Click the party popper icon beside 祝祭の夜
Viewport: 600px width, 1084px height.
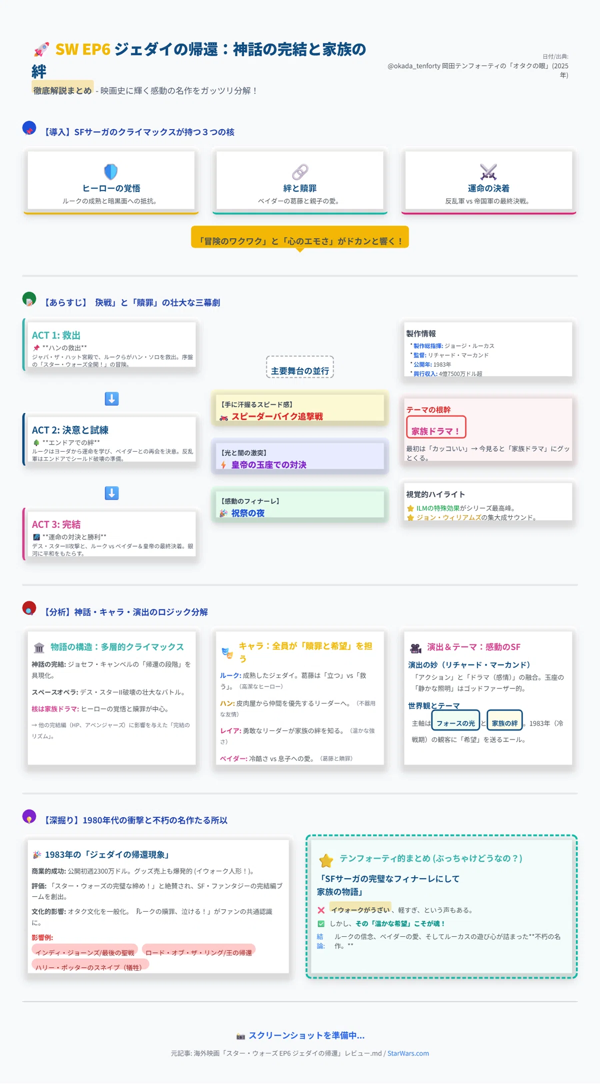pos(223,513)
